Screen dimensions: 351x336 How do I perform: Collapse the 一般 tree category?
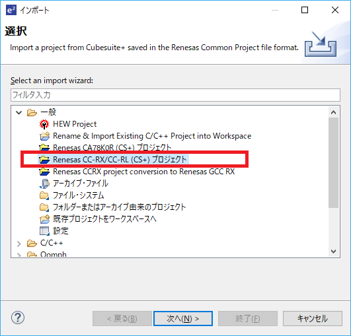click(19, 112)
